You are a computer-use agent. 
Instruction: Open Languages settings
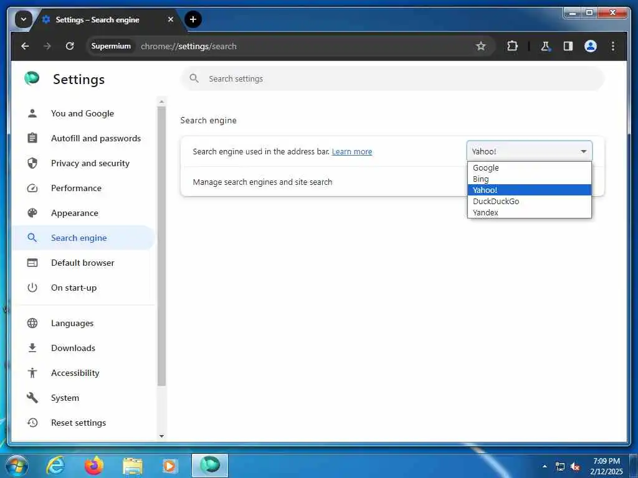(83, 323)
